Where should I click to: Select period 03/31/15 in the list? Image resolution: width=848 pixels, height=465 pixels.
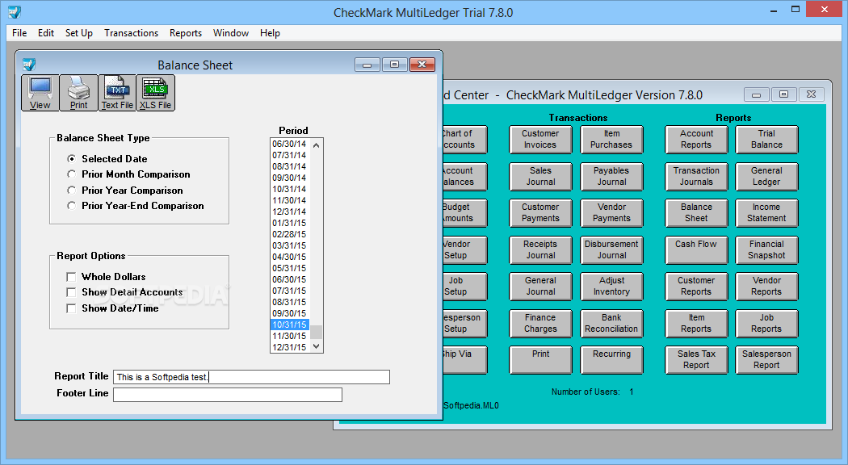[289, 245]
